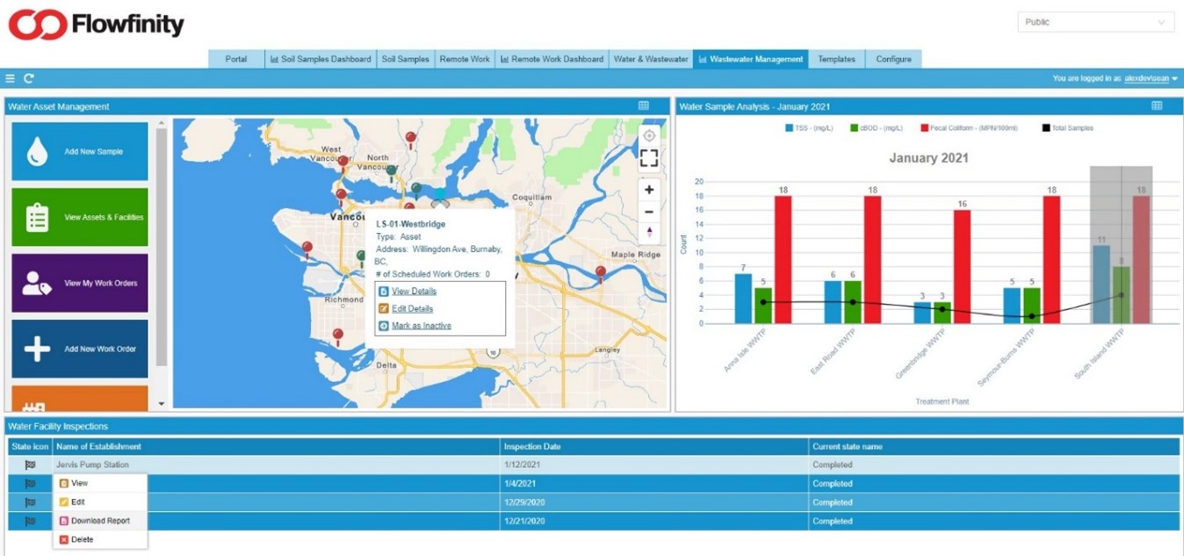Click the map fullscreen icon
This screenshot has width=1184, height=556.
click(x=648, y=158)
